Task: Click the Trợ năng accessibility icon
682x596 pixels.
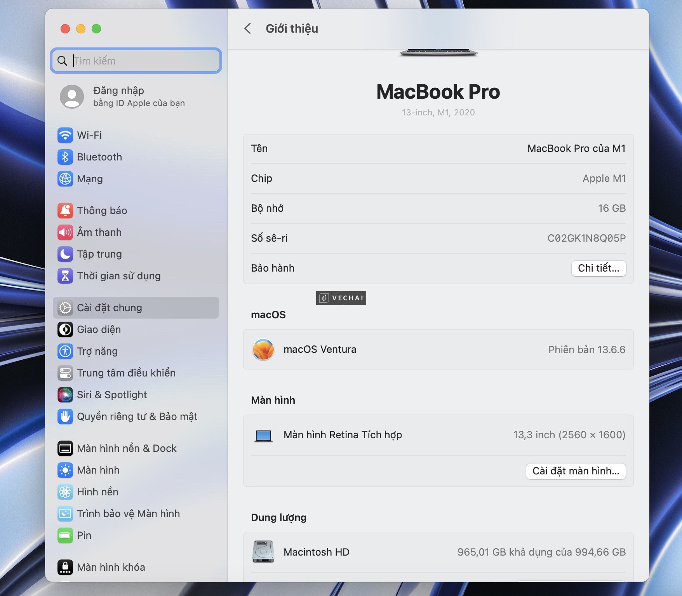Action: tap(66, 351)
